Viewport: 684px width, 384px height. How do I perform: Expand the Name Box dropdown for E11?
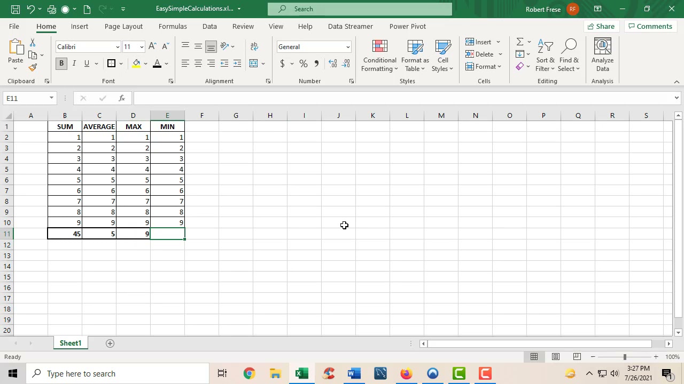click(51, 98)
